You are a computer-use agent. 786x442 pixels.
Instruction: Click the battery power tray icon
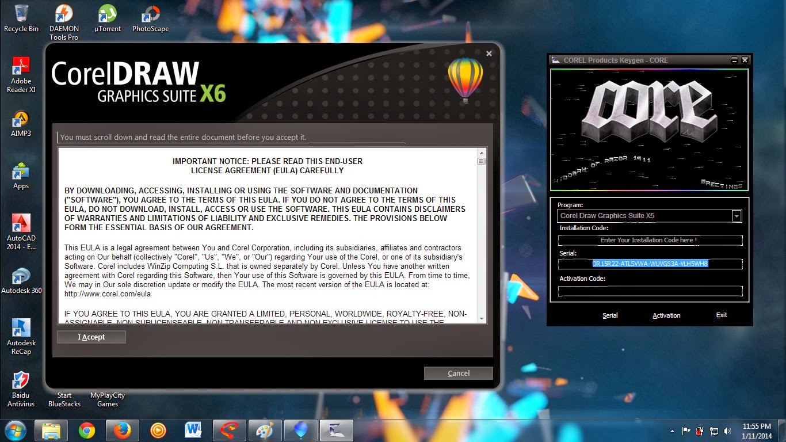pos(700,431)
